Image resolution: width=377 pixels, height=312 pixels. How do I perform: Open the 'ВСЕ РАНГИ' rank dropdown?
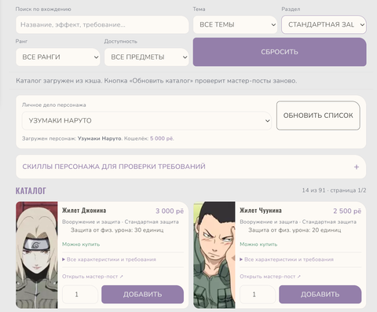[x=58, y=57]
